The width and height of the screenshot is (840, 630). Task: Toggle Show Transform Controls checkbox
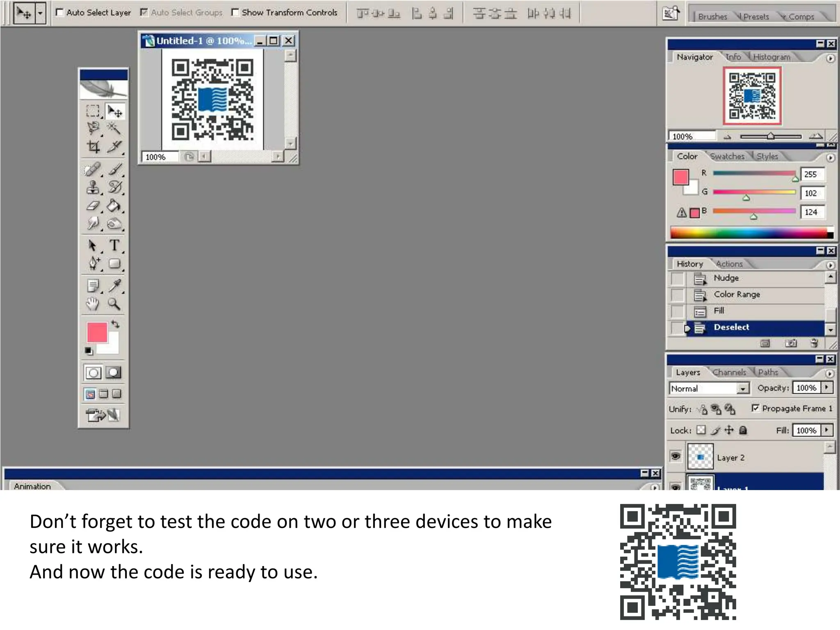coord(235,13)
